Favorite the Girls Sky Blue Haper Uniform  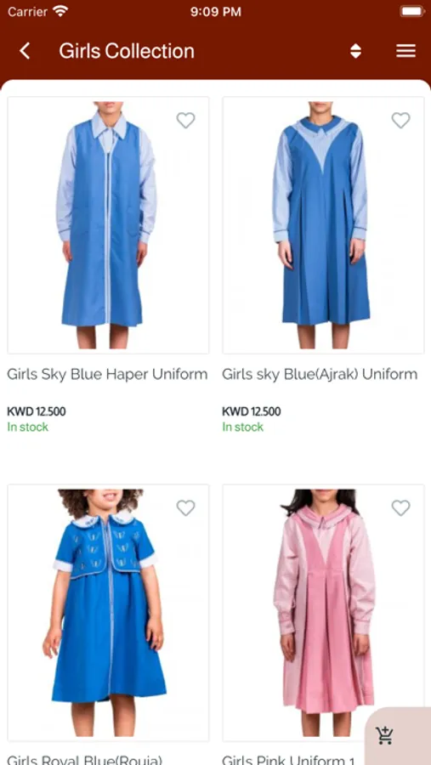coord(185,120)
